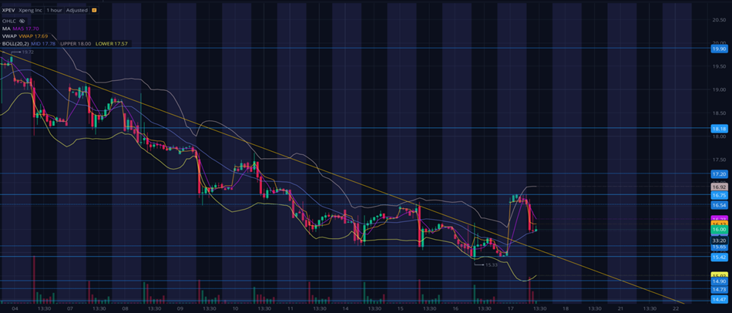Viewport: 732px width, 313px height.
Task: Click the 19.50 price axis label
Action: coord(718,66)
